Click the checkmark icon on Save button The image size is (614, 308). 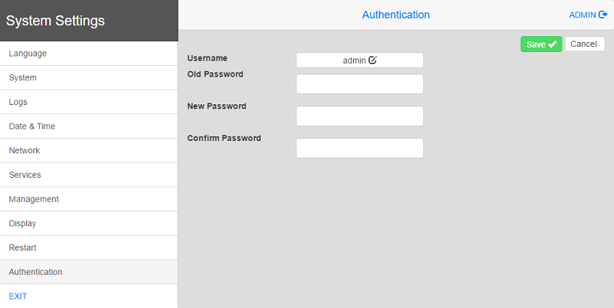(552, 44)
